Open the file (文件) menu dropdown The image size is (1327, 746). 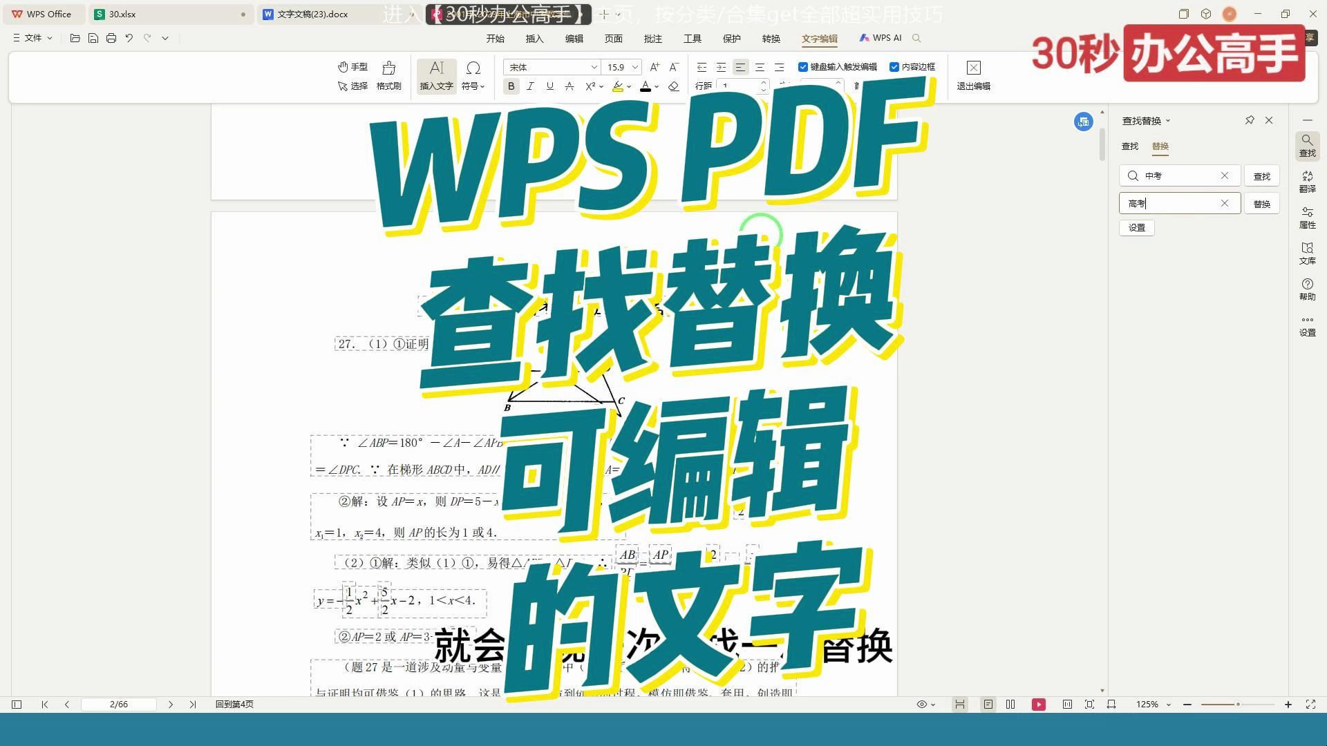32,38
